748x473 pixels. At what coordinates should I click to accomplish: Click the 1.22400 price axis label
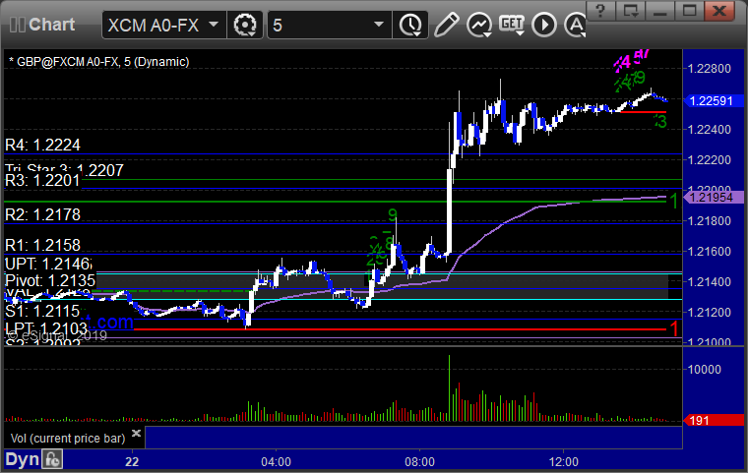pos(710,129)
